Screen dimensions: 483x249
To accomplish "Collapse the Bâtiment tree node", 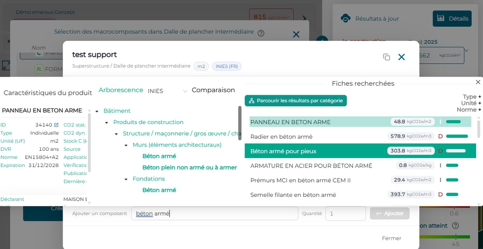I will (97, 111).
